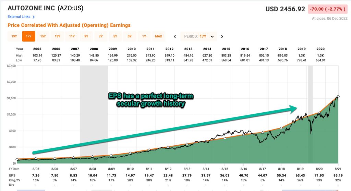Click the price change badge -70.00 (-2.77%)
351x191 pixels.
(328, 9)
